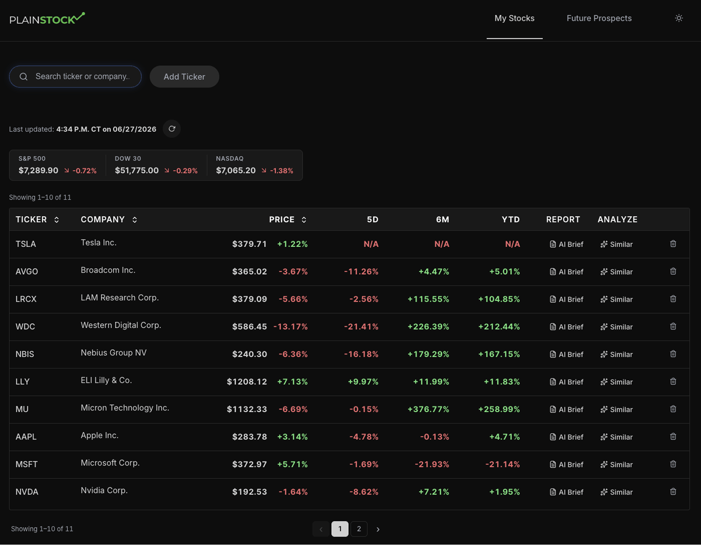This screenshot has height=545, width=701.
Task: Delete the NBIS row with its trash icon
Action: point(673,354)
